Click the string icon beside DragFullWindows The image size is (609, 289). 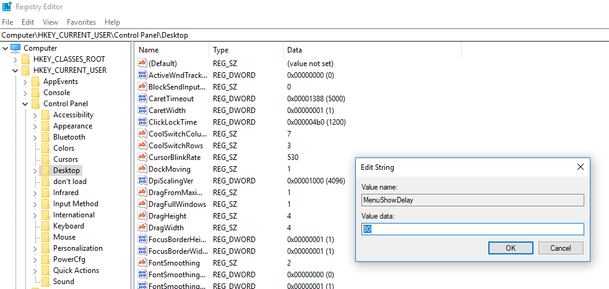pyautogui.click(x=142, y=204)
